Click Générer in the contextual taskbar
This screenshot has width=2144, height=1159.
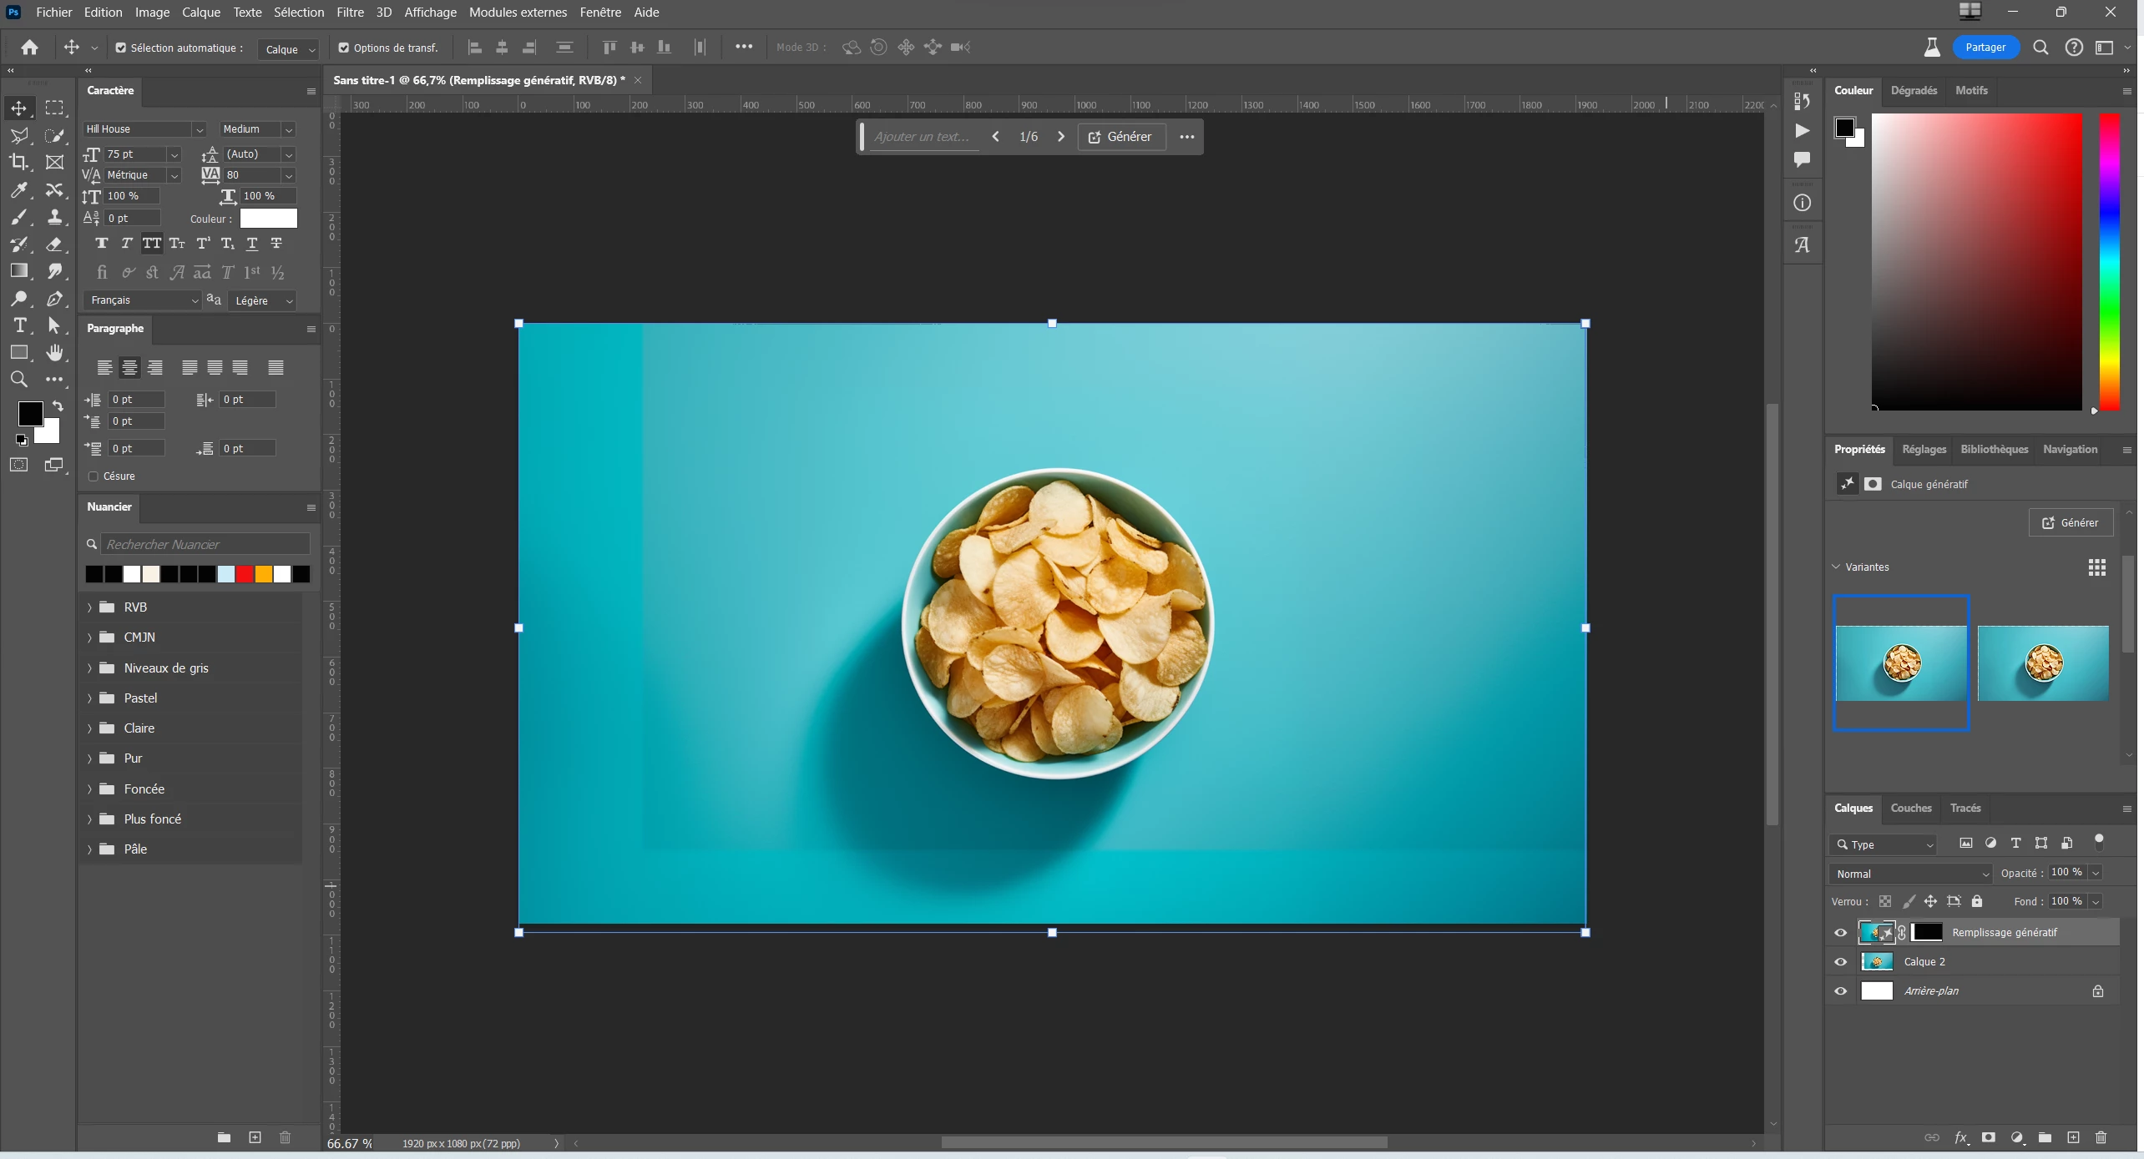(x=1120, y=137)
